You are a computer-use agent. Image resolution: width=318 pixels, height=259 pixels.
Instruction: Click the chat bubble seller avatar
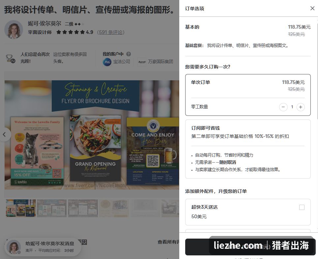(14, 247)
